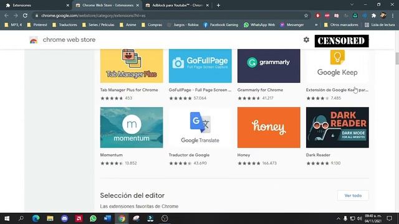Click the page vertical scrollbar thumb

[397, 58]
